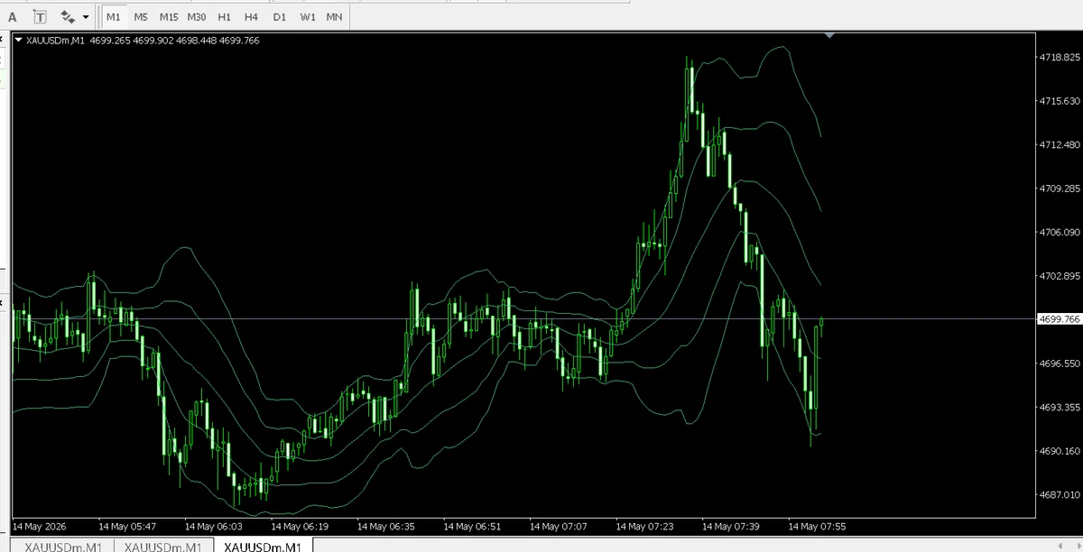Screen dimensions: 1083x552
Task: Click the 14 May 06:03 time label
Action: pos(213,526)
